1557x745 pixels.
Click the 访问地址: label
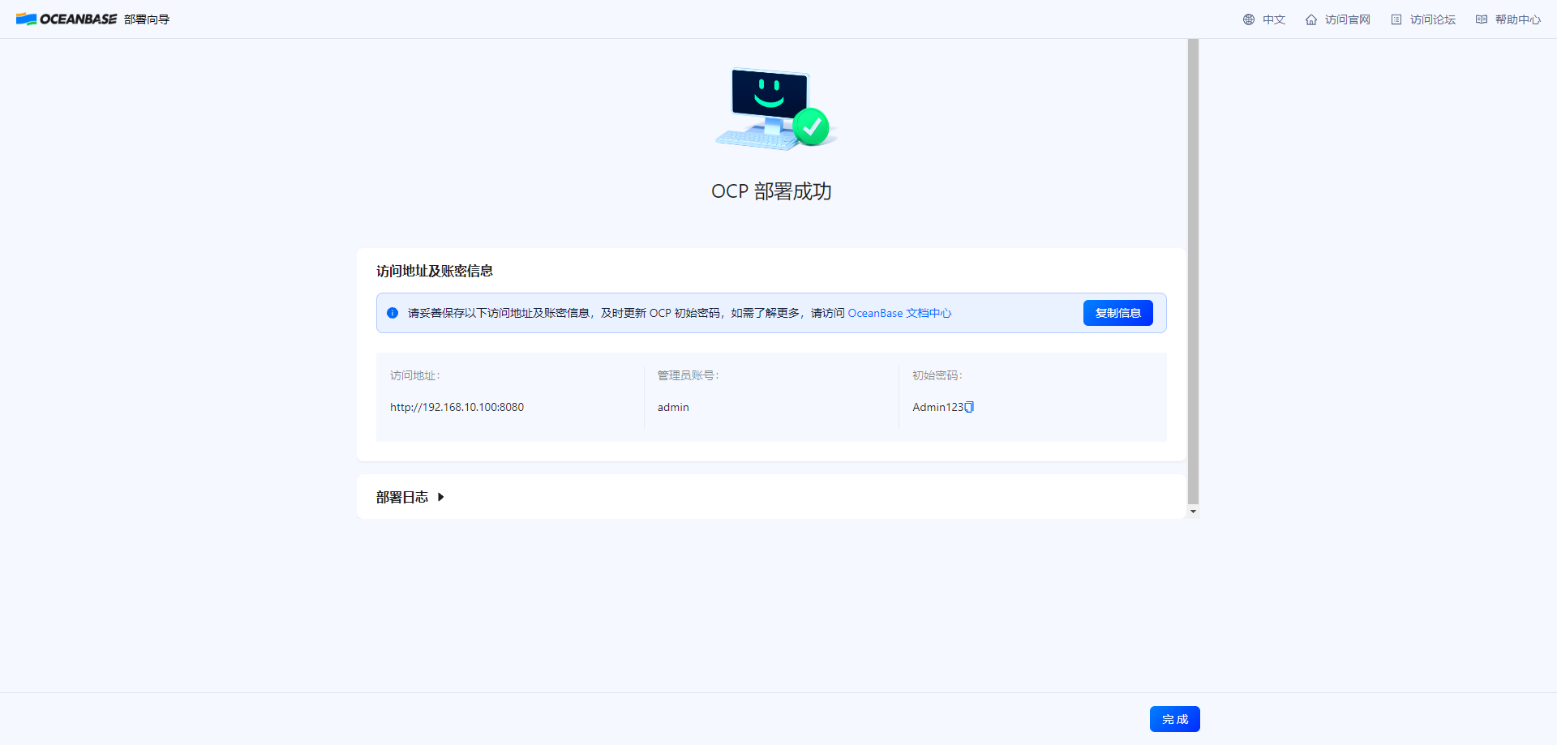pos(415,375)
